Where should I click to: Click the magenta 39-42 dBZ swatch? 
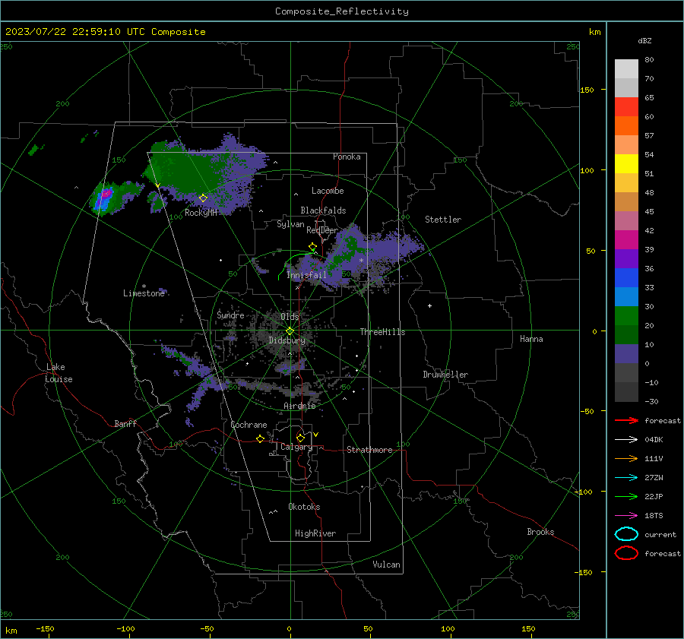[x=626, y=239]
